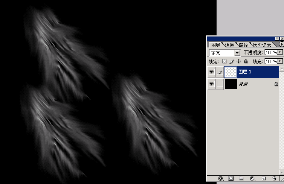The width and height of the screenshot is (284, 184).
Task: Delete layer with the trash icon
Action: (274, 178)
